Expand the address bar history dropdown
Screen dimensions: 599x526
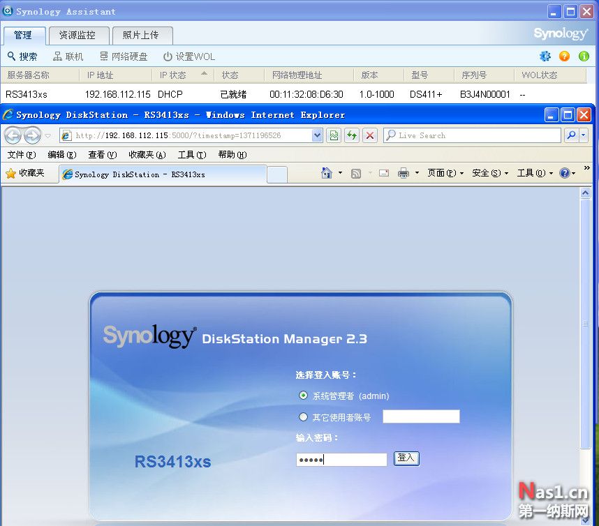317,135
